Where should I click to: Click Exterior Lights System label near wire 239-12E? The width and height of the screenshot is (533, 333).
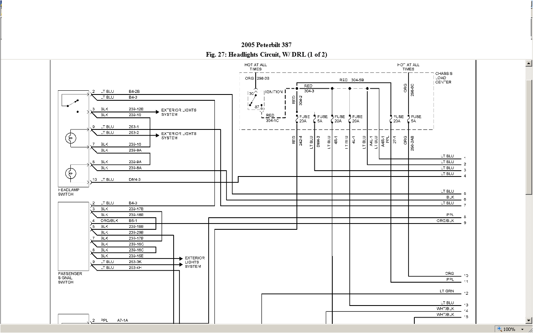click(179, 112)
